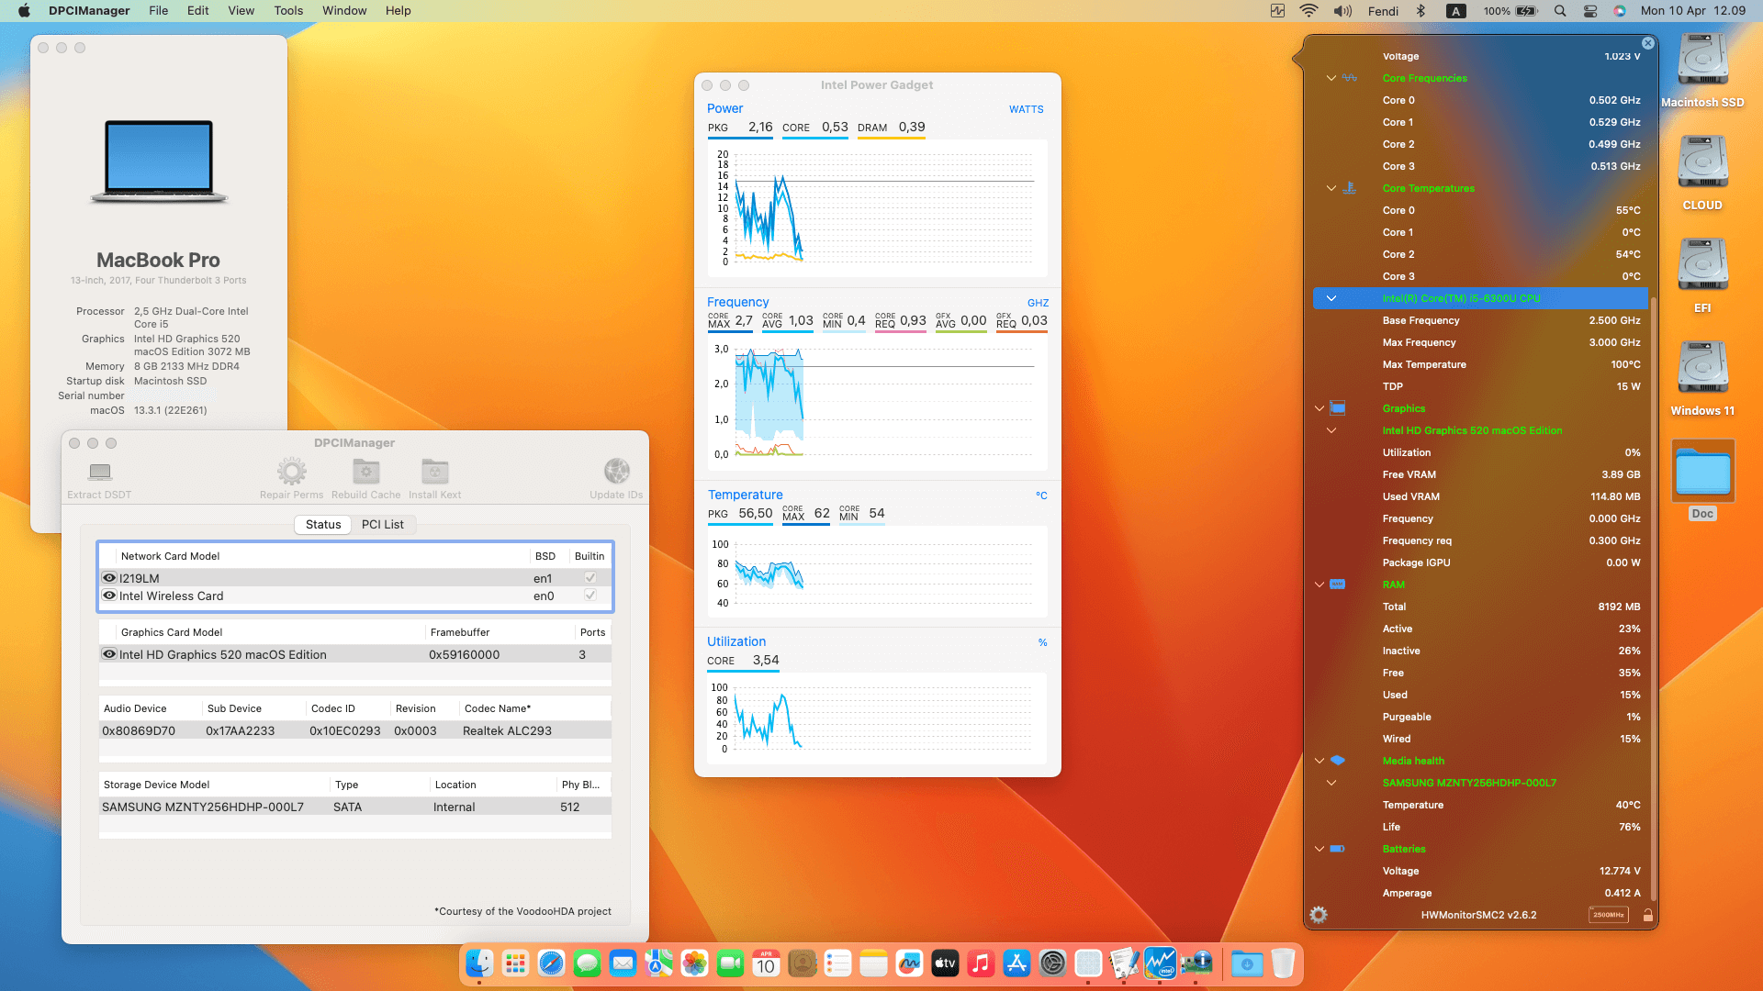Viewport: 1763px width, 991px height.
Task: Open the Edit menu
Action: [x=197, y=11]
